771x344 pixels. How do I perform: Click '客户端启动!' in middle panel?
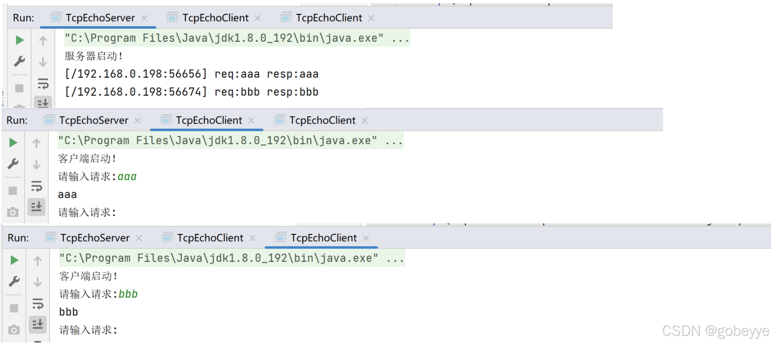click(x=87, y=159)
